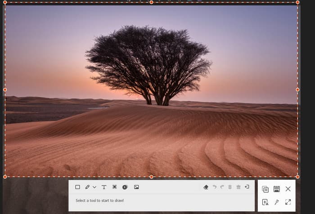This screenshot has height=214, width=315.
Task: Copy the screenshot to clipboard
Action: 265,189
